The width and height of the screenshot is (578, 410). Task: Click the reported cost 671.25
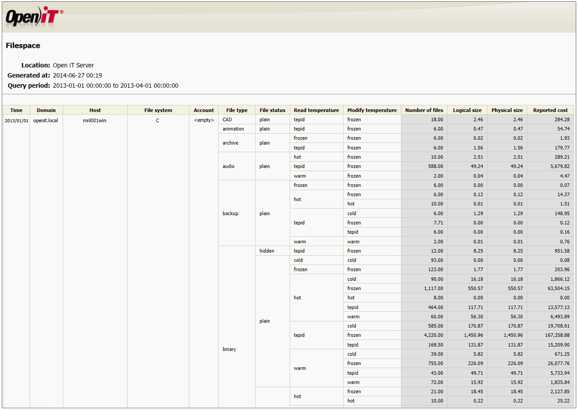click(x=562, y=354)
